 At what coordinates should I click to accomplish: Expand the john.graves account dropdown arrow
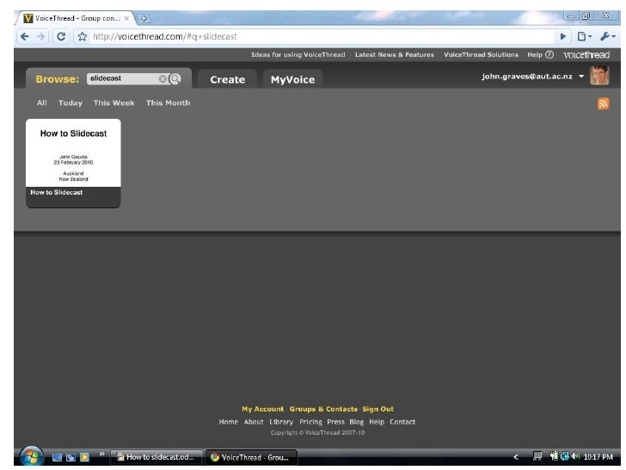[x=581, y=77]
